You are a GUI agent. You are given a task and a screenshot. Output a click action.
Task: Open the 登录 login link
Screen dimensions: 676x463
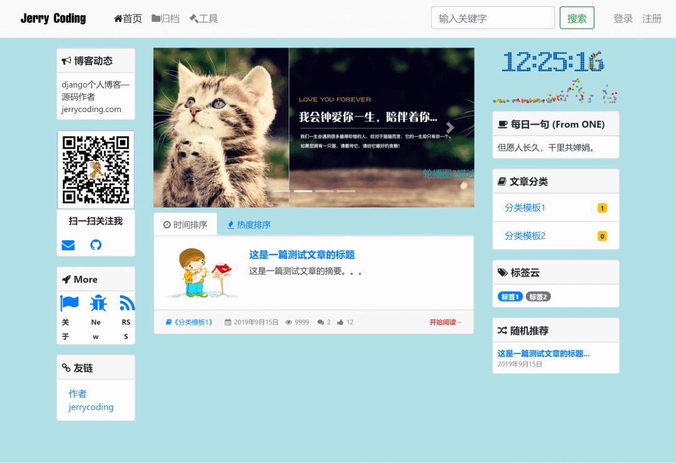pyautogui.click(x=623, y=19)
